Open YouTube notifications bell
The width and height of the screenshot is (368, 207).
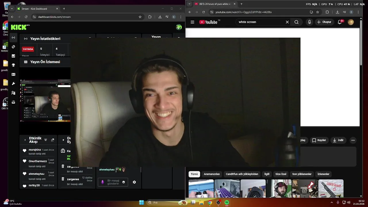tap(340, 22)
